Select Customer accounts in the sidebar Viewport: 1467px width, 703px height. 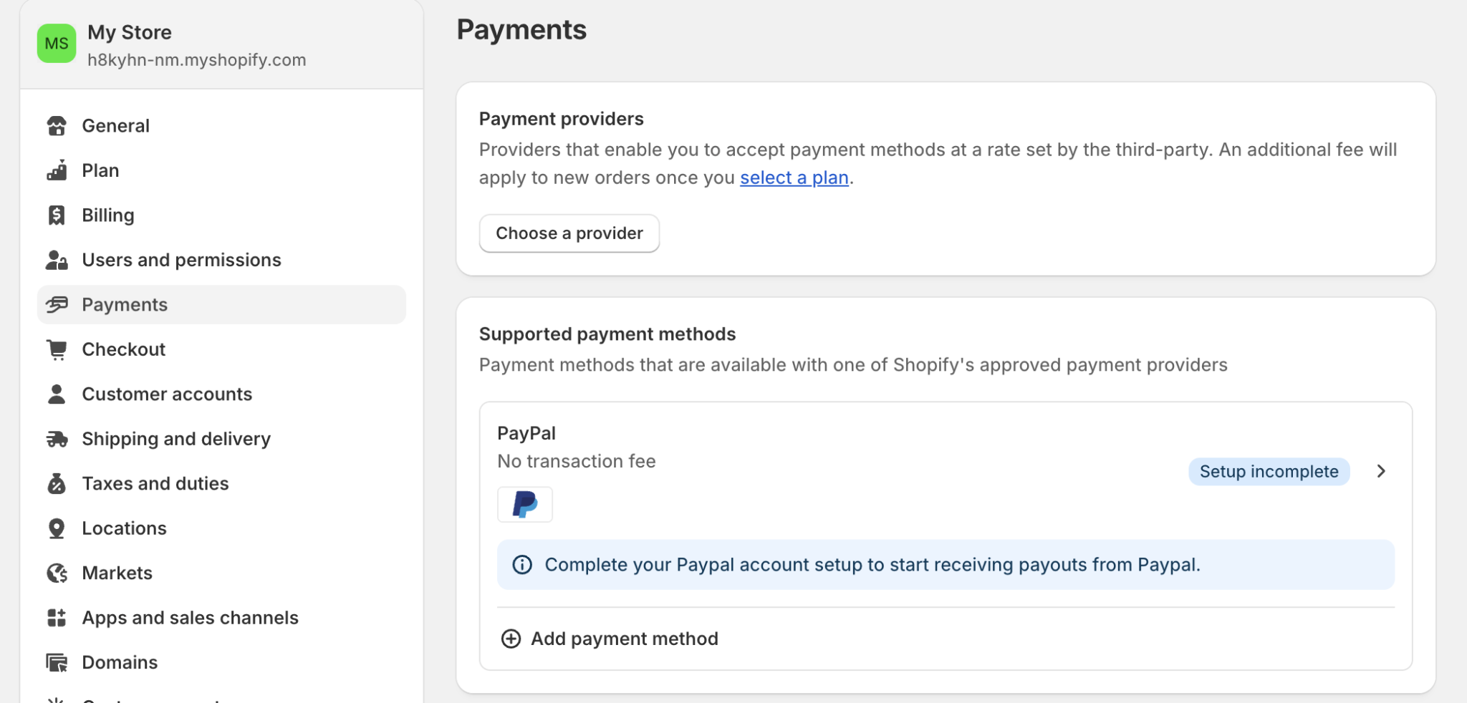click(166, 394)
